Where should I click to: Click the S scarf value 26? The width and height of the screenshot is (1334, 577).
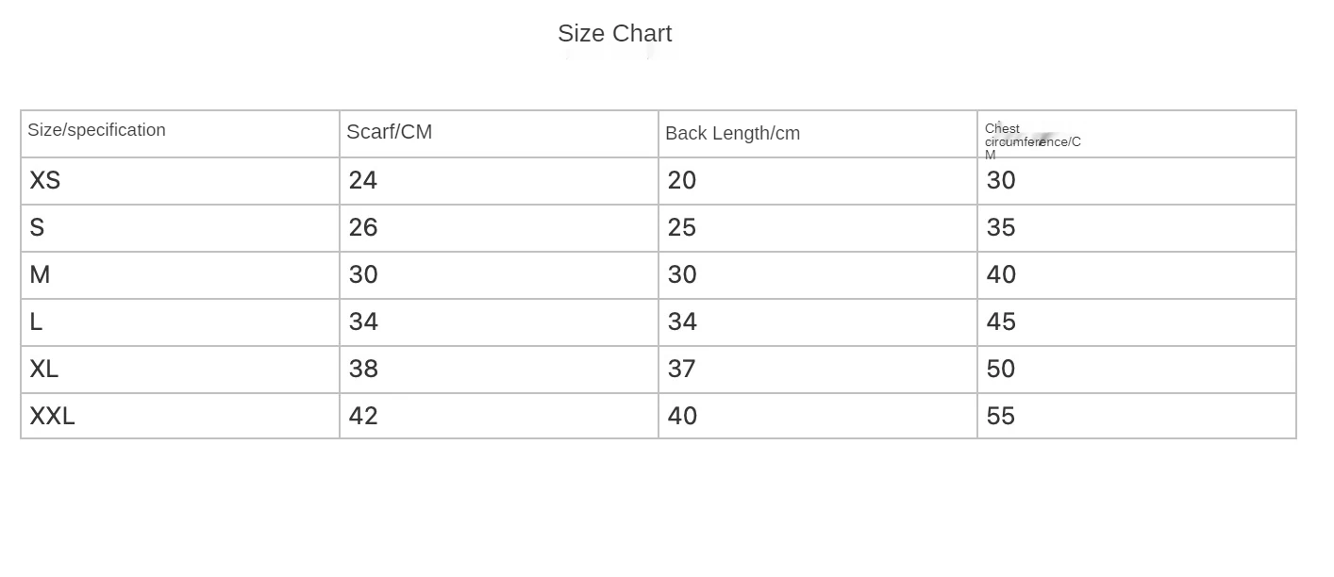[x=363, y=228]
